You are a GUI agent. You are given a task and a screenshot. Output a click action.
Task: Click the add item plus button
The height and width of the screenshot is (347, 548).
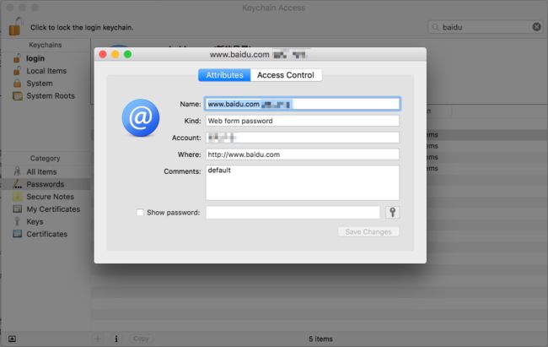coord(98,339)
